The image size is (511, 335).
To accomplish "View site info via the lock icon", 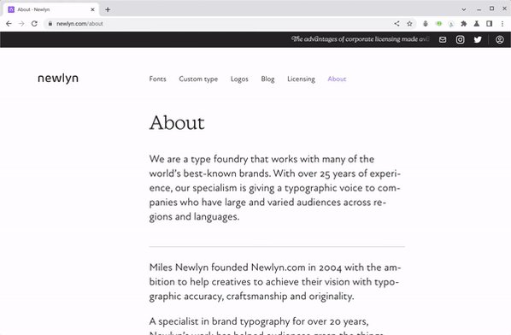I will click(x=50, y=23).
